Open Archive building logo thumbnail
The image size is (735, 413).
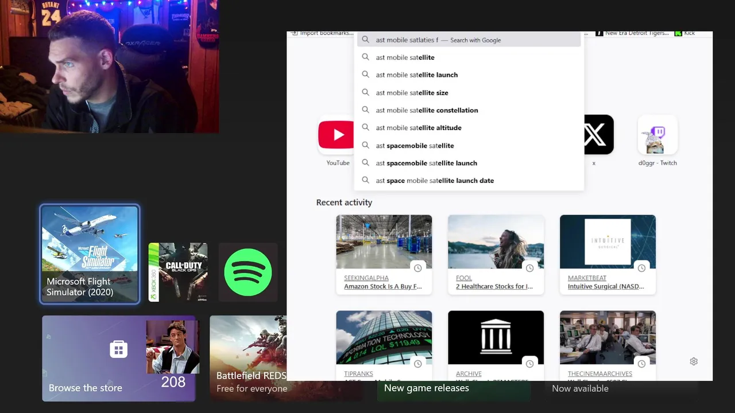pos(496,337)
